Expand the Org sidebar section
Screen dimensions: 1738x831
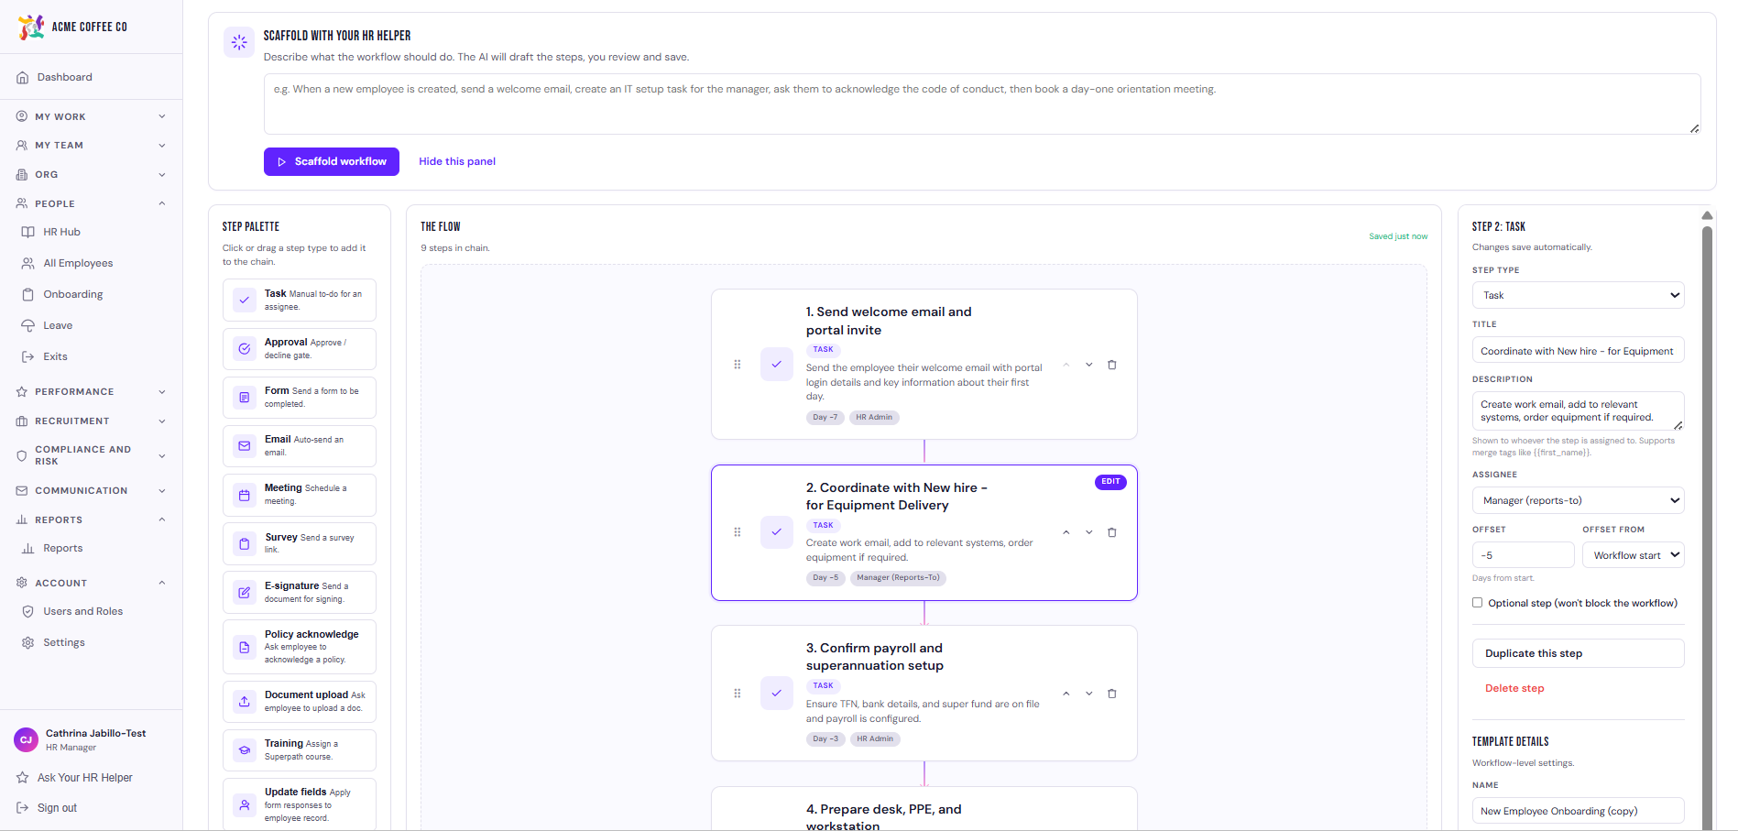(92, 174)
